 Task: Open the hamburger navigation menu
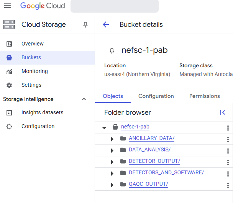pyautogui.click(x=8, y=6)
